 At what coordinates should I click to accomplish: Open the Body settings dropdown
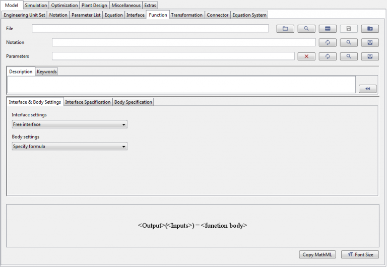(x=70, y=146)
